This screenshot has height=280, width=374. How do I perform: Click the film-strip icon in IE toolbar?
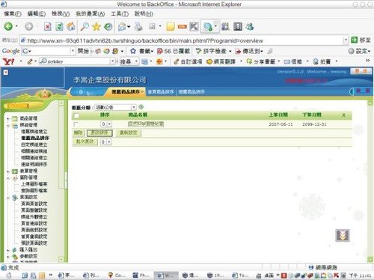[x=238, y=26]
